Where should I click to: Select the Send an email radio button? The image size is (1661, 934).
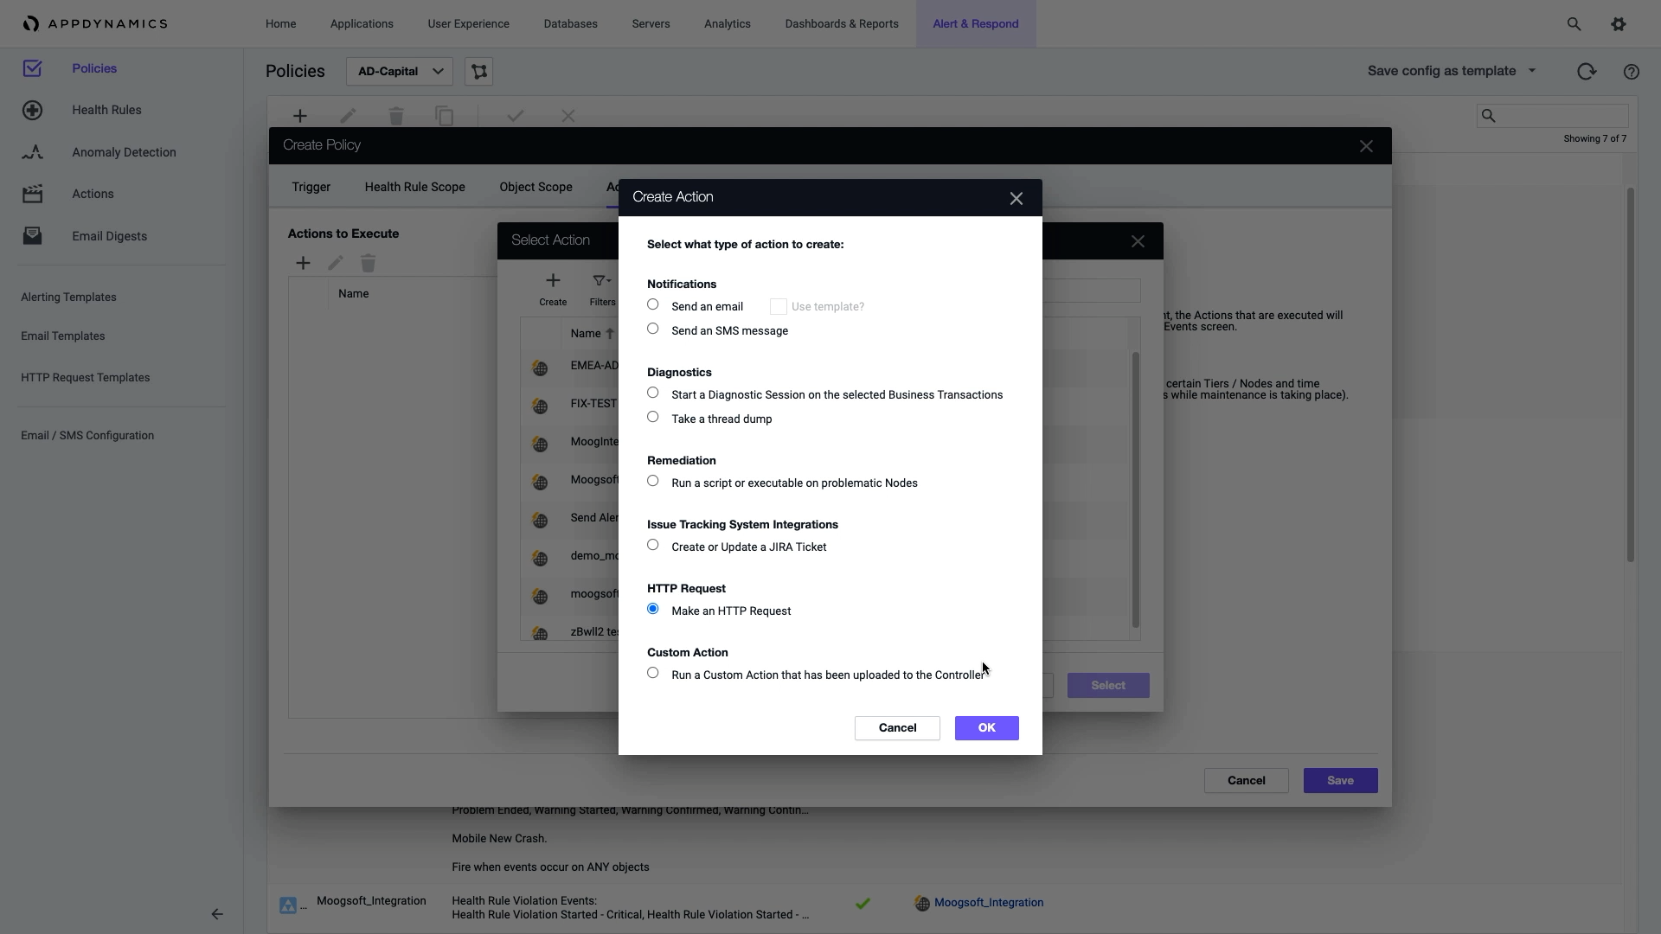(653, 305)
